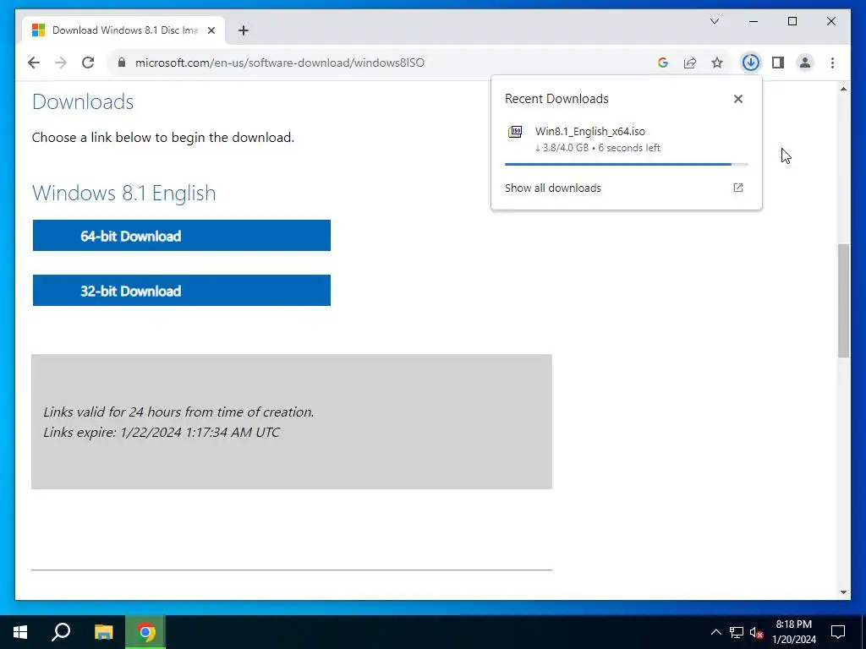Viewport: 866px width, 649px height.
Task: Show hidden system tray icons
Action: tap(715, 632)
